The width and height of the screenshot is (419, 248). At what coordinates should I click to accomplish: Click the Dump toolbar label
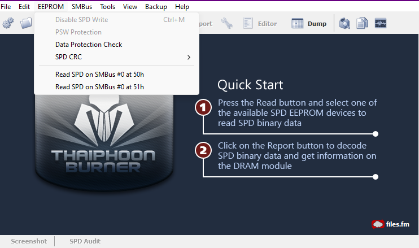[317, 24]
